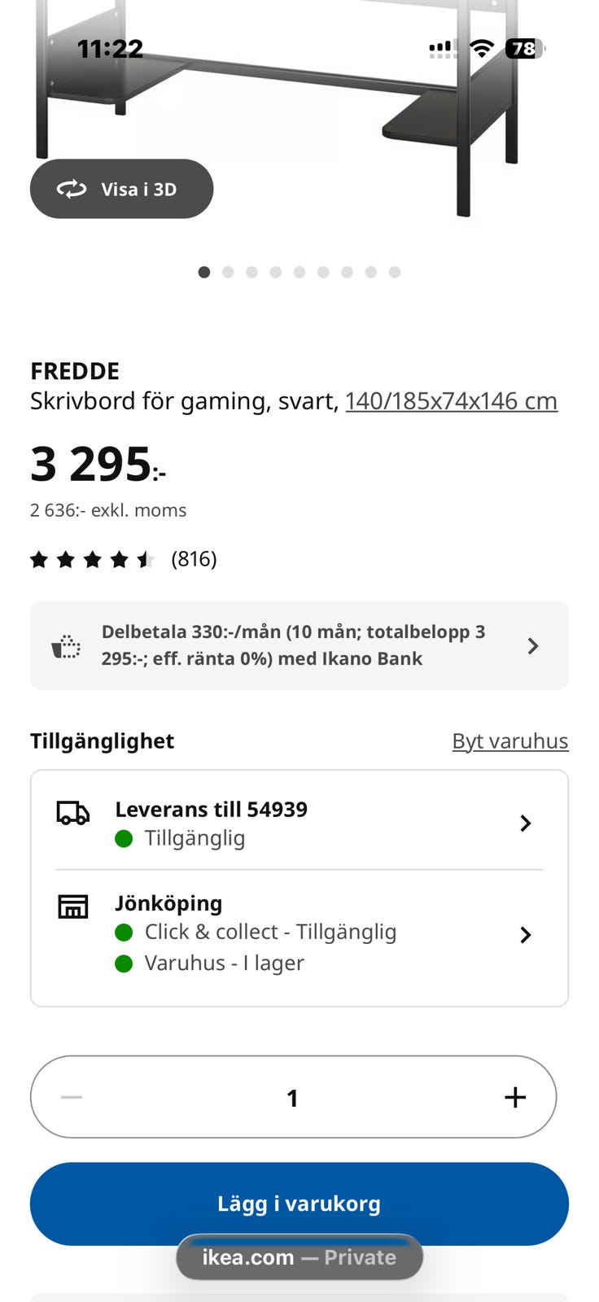The width and height of the screenshot is (599, 1302).
Task: Click the Byt varuhus link
Action: [510, 741]
